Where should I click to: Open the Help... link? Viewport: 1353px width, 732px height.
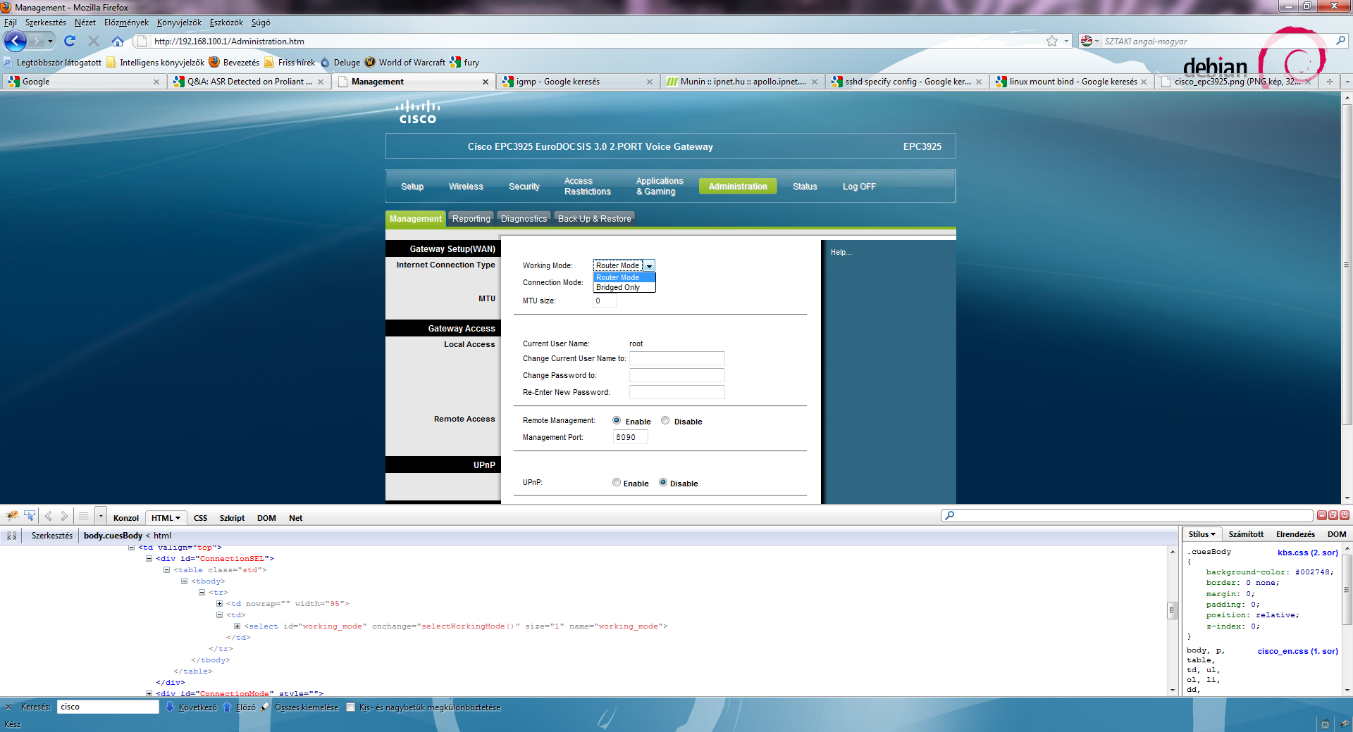pyautogui.click(x=841, y=252)
